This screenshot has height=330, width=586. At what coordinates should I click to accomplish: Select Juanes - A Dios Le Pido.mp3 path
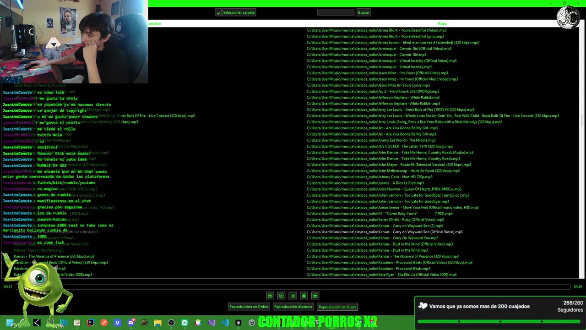click(365, 183)
